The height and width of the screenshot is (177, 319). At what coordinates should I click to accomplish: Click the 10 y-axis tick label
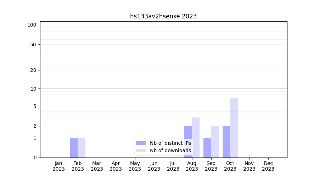coord(33,89)
